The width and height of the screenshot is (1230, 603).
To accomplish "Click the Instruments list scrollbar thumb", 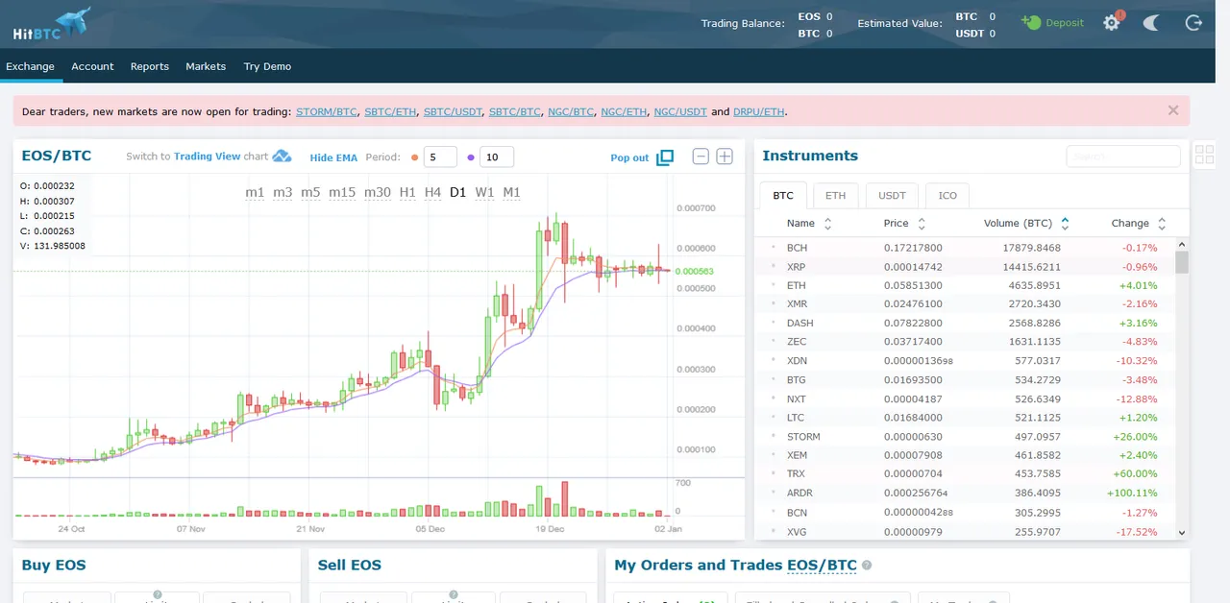I will (x=1182, y=262).
